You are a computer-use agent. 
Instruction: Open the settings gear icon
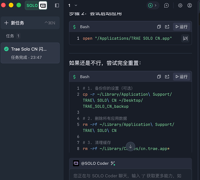(180, 5)
